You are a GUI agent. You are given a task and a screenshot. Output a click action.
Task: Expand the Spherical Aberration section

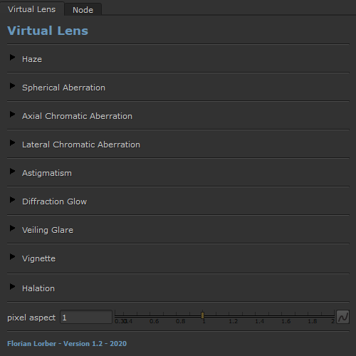(x=12, y=86)
